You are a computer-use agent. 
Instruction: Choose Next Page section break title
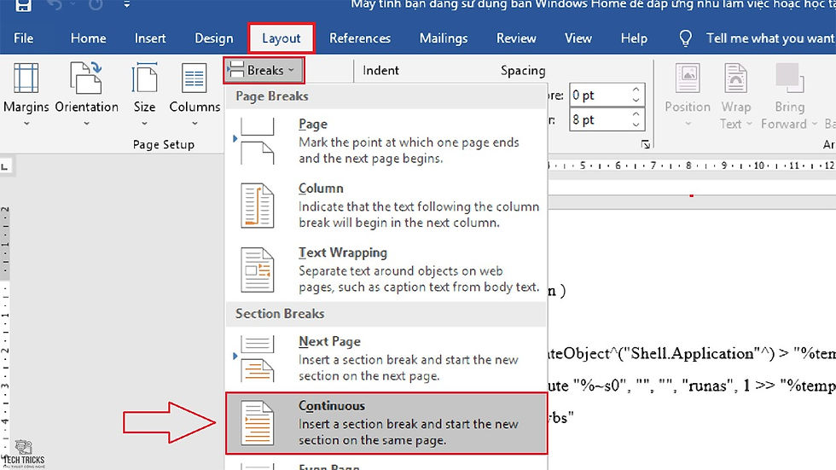(329, 341)
